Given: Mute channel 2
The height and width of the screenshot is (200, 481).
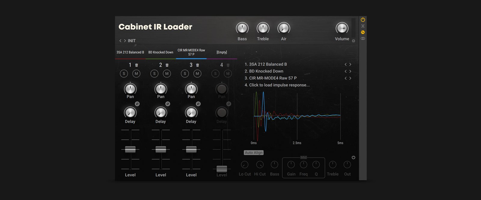Looking at the screenshot, I should click(x=167, y=74).
